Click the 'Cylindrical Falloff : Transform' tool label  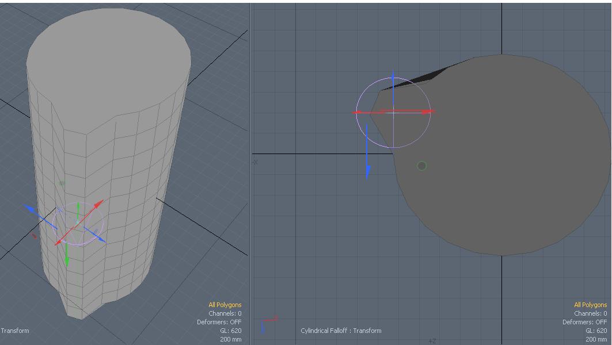tap(341, 331)
